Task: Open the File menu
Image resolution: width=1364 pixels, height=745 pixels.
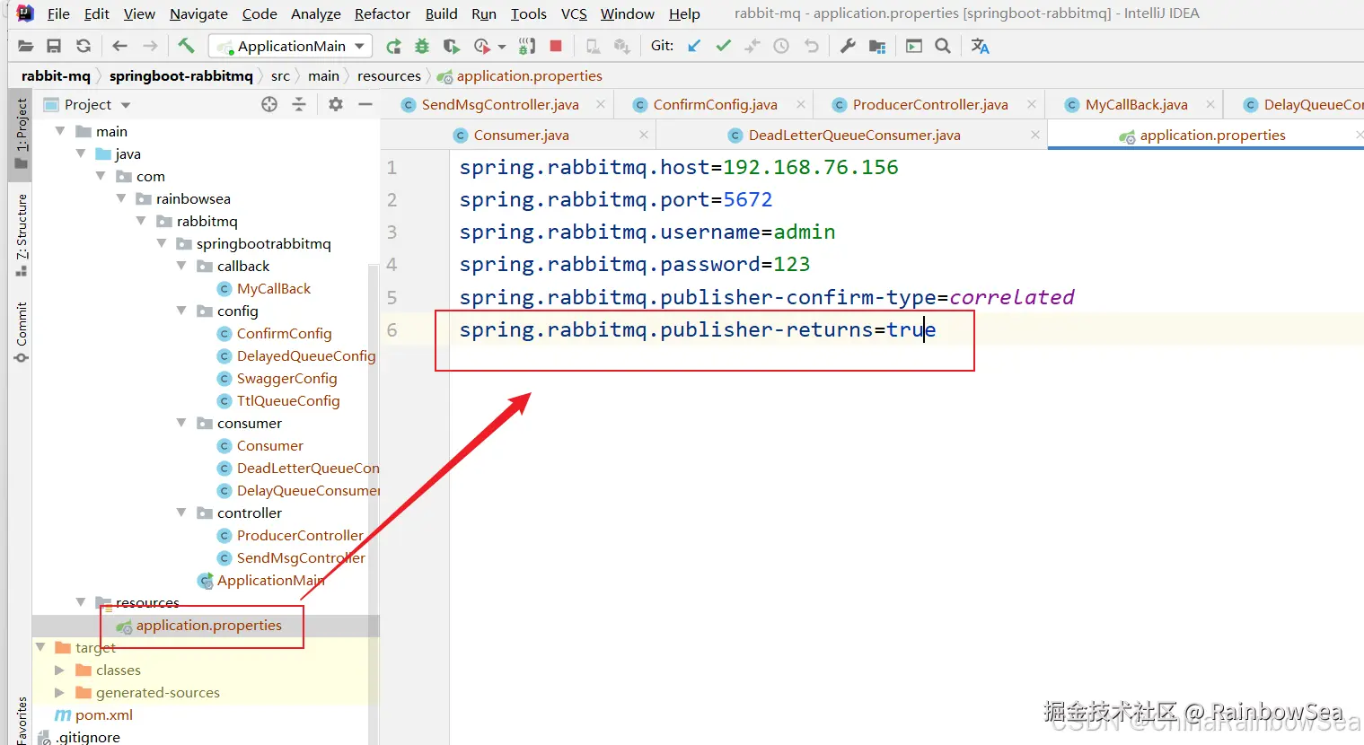Action: tap(58, 13)
